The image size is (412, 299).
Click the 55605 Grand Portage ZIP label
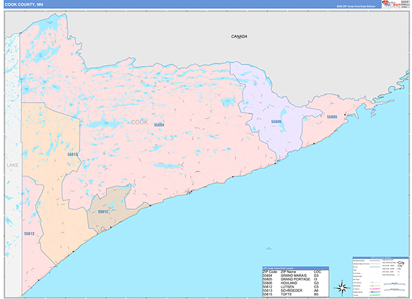click(x=332, y=117)
